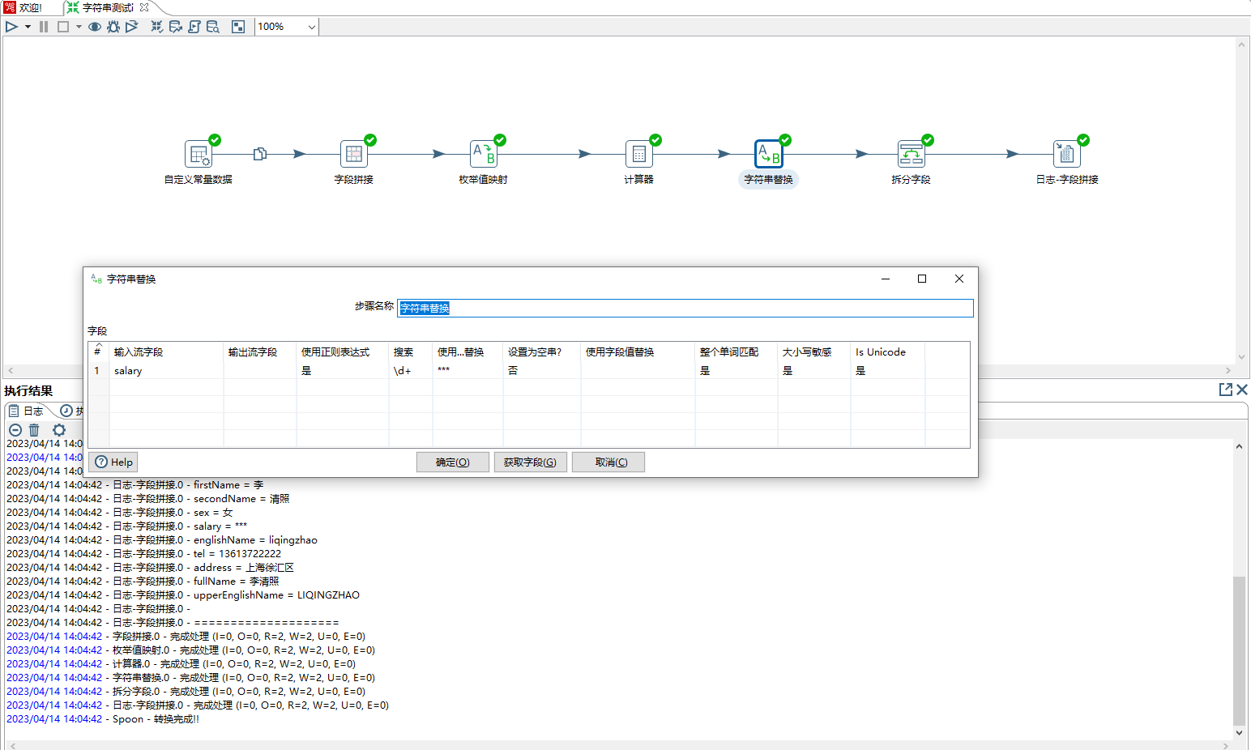Select the 日志 tab in results

pyautogui.click(x=27, y=411)
